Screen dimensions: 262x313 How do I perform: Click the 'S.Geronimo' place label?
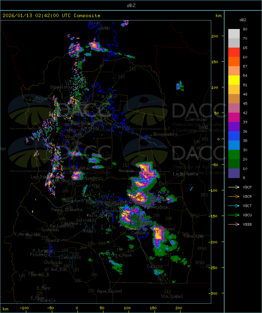click(196, 119)
